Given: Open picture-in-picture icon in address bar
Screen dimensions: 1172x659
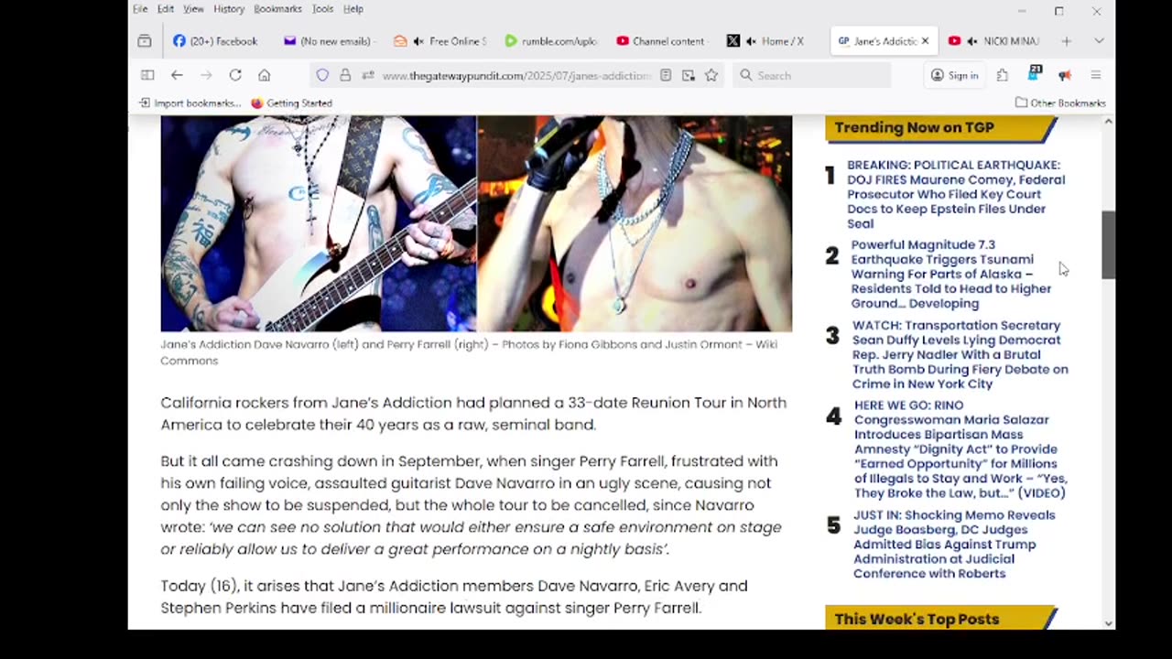Looking at the screenshot, I should [689, 75].
